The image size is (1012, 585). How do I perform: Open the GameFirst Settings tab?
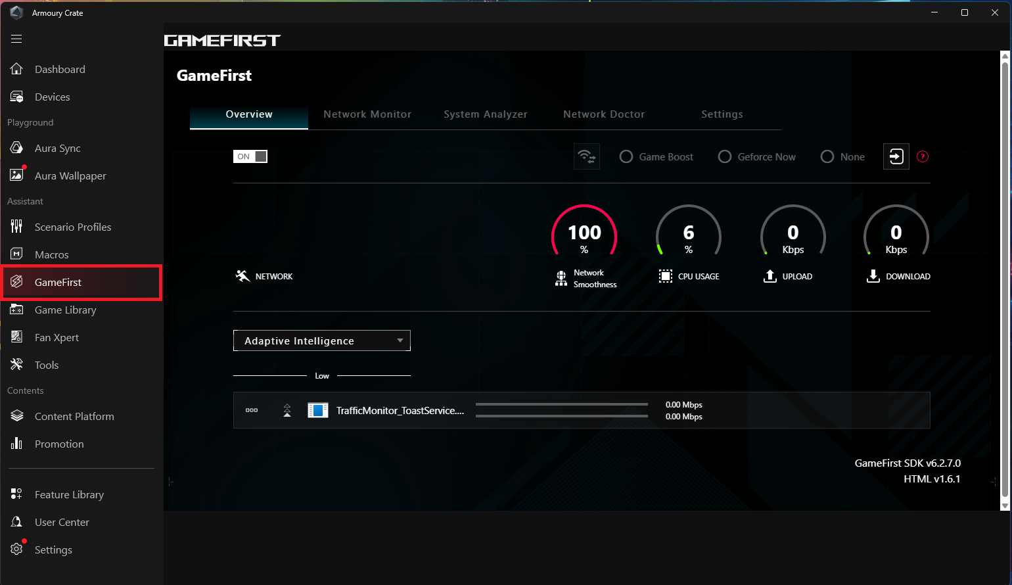[x=722, y=114]
